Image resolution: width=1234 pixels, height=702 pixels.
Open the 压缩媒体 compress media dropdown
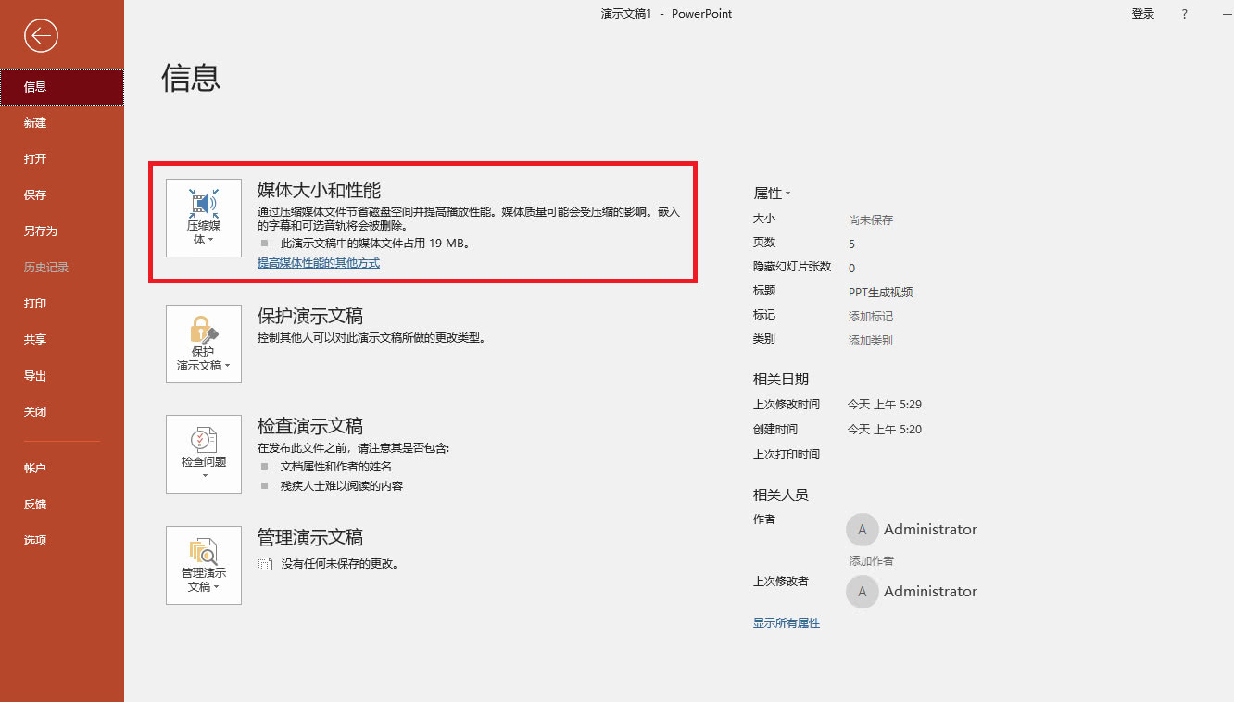(x=204, y=218)
